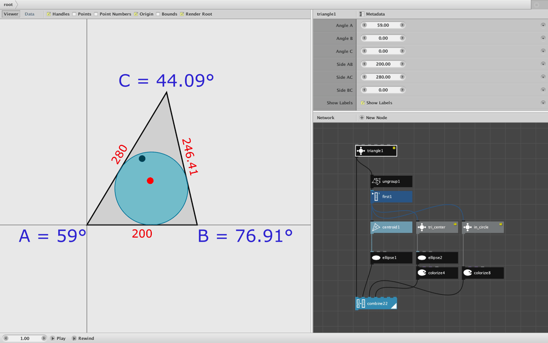Open the Angle B options dropdown
548x343 pixels.
click(543, 38)
